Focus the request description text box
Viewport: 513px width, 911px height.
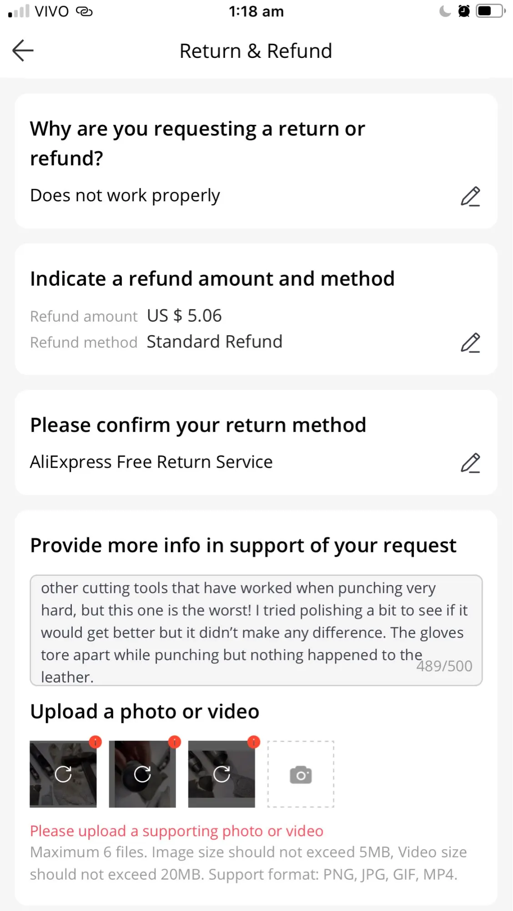[256, 630]
